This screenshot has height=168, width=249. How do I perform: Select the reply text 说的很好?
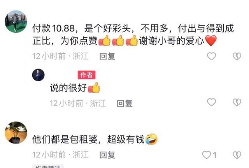68,88
